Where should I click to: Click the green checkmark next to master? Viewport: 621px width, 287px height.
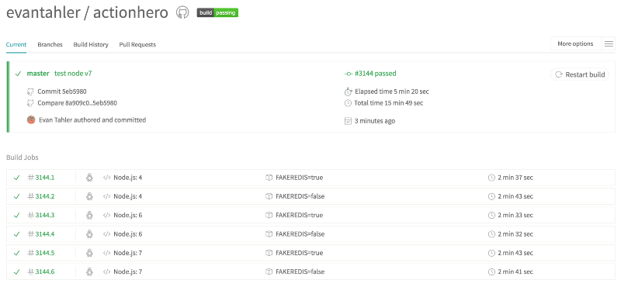tap(17, 74)
